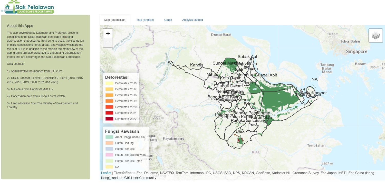Open the Graph tab
385x183 pixels.
168,20
